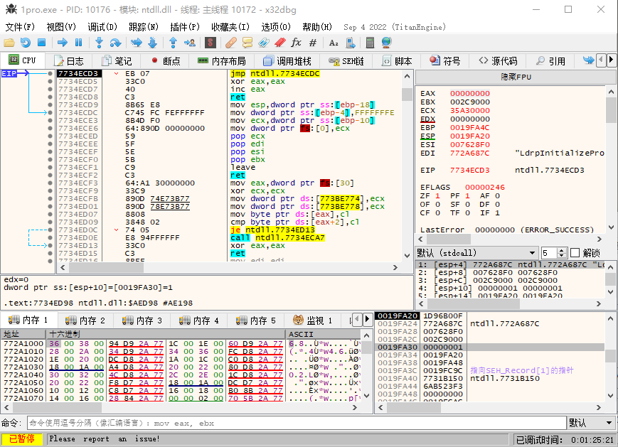Select the 内存 3 dump tab

(x=142, y=321)
